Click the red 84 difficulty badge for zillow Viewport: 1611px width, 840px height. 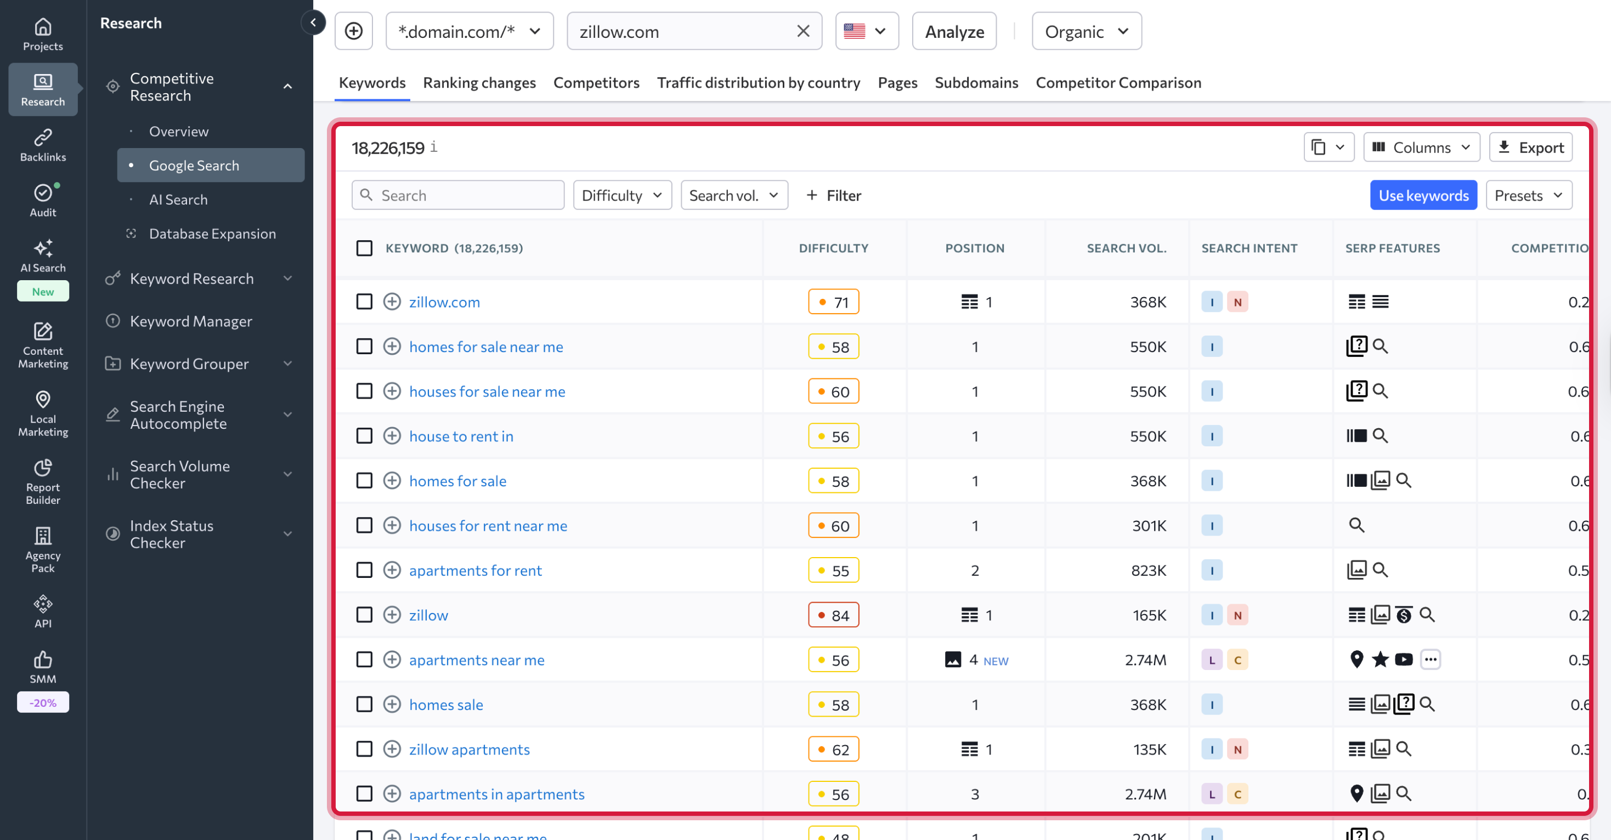pyautogui.click(x=833, y=615)
